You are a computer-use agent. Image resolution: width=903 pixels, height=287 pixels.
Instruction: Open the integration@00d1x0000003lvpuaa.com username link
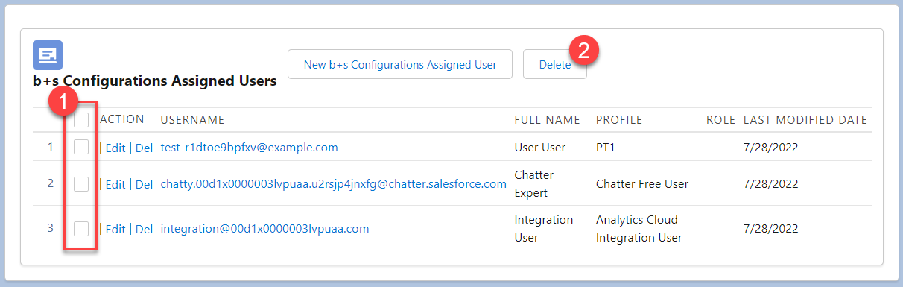[x=265, y=228]
